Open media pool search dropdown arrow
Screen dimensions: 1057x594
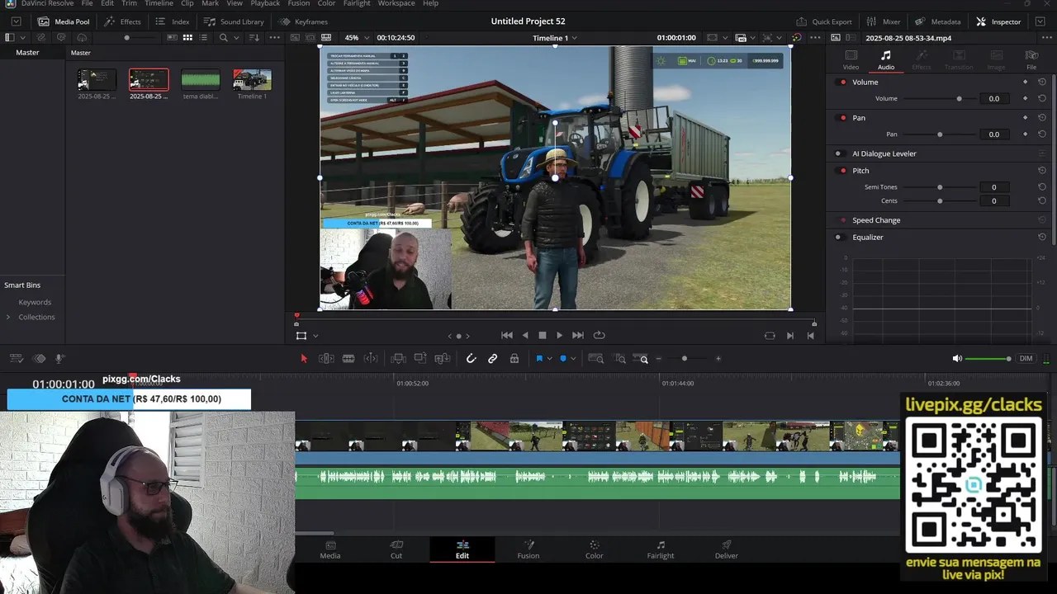[x=235, y=38]
